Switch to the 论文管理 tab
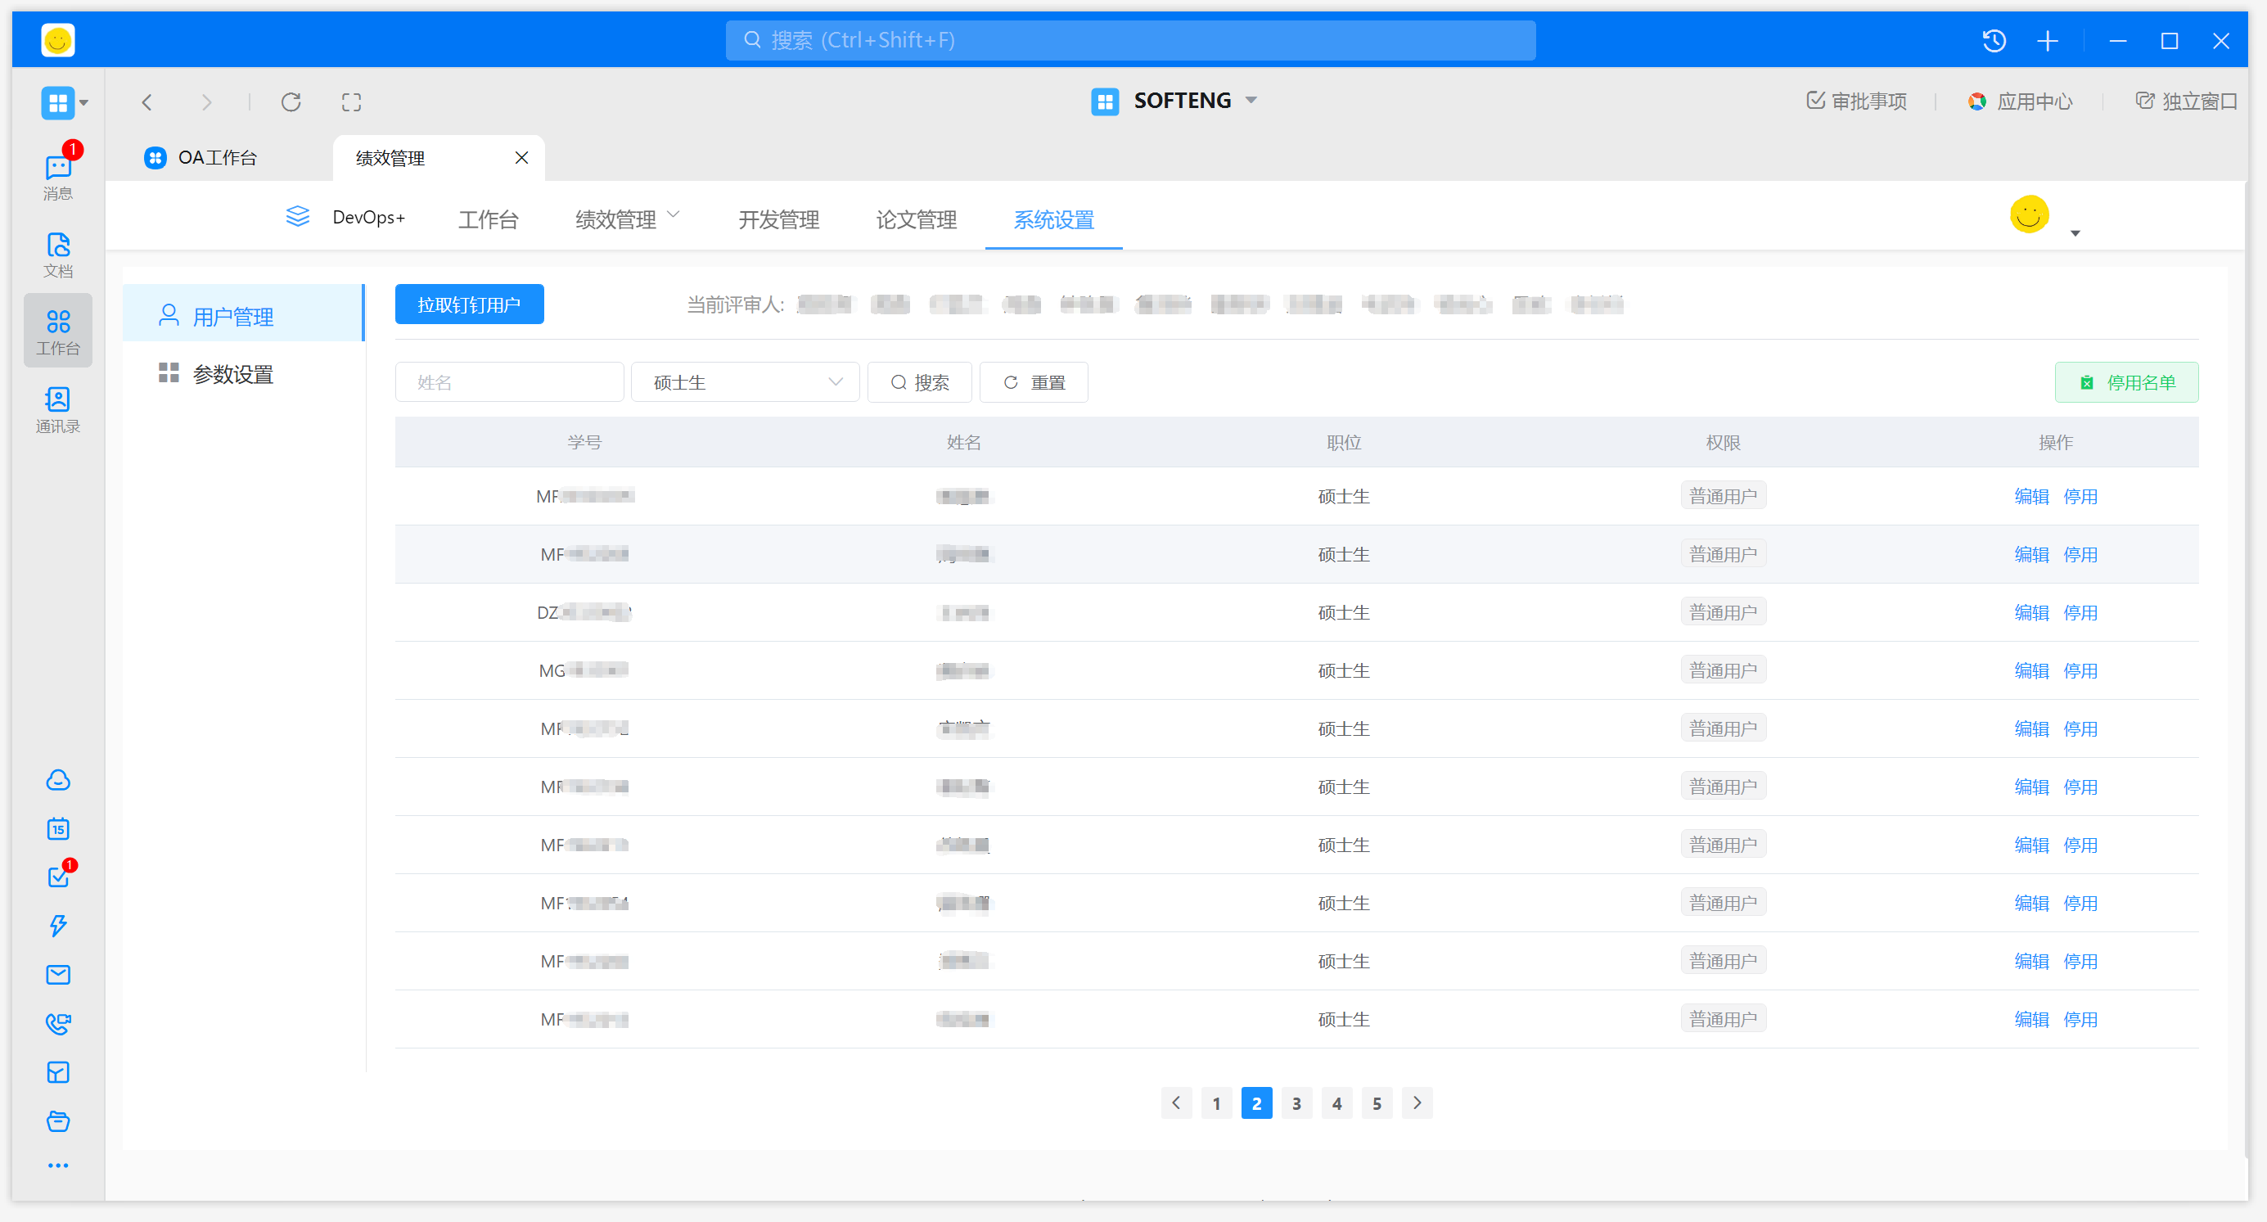The width and height of the screenshot is (2267, 1222). tap(915, 219)
